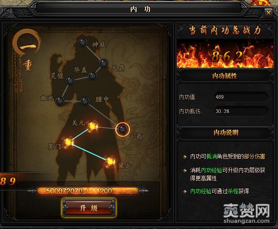Click the 内功抵伤 percentage field
This screenshot has height=229, width=278.
point(241,111)
